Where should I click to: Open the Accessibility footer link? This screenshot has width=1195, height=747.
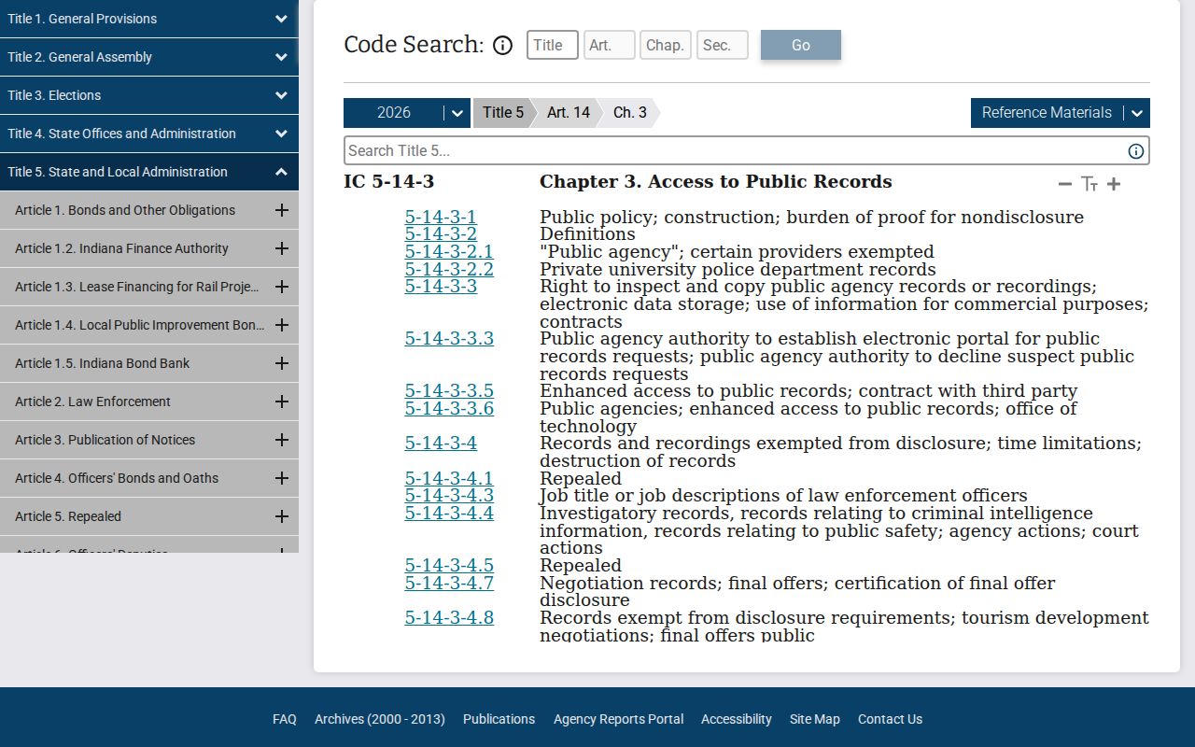click(737, 719)
